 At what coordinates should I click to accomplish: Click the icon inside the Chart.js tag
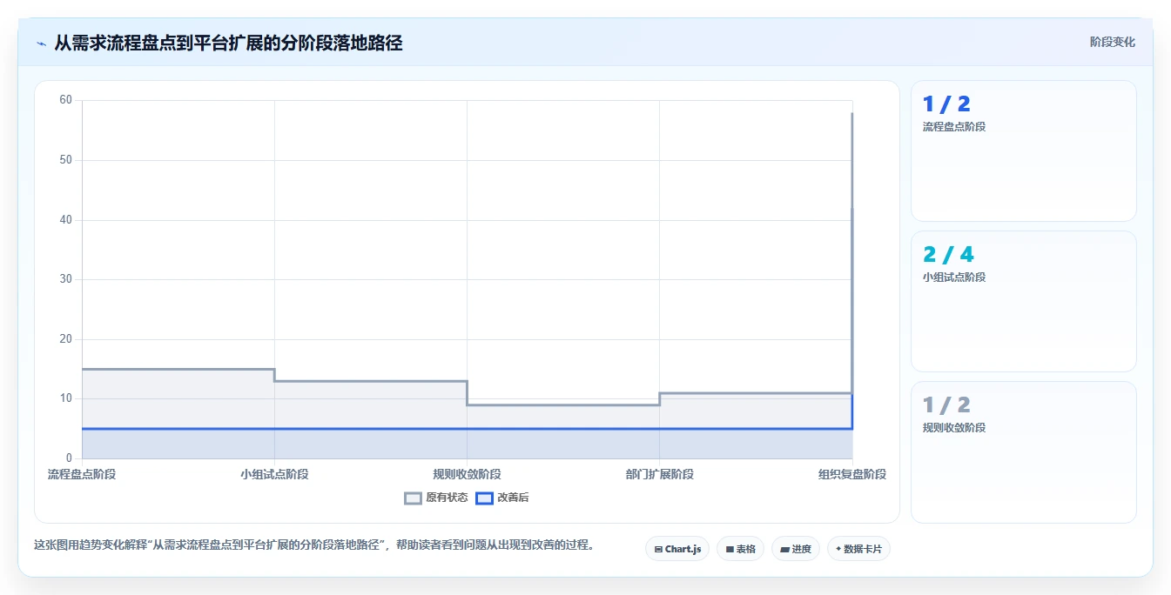pos(658,550)
